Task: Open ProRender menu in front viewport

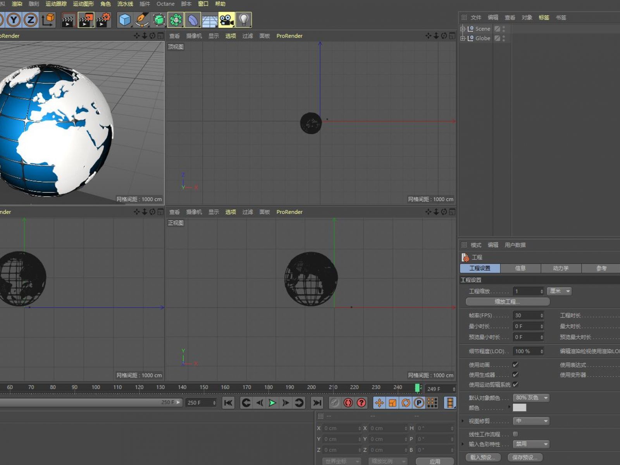Action: point(289,212)
